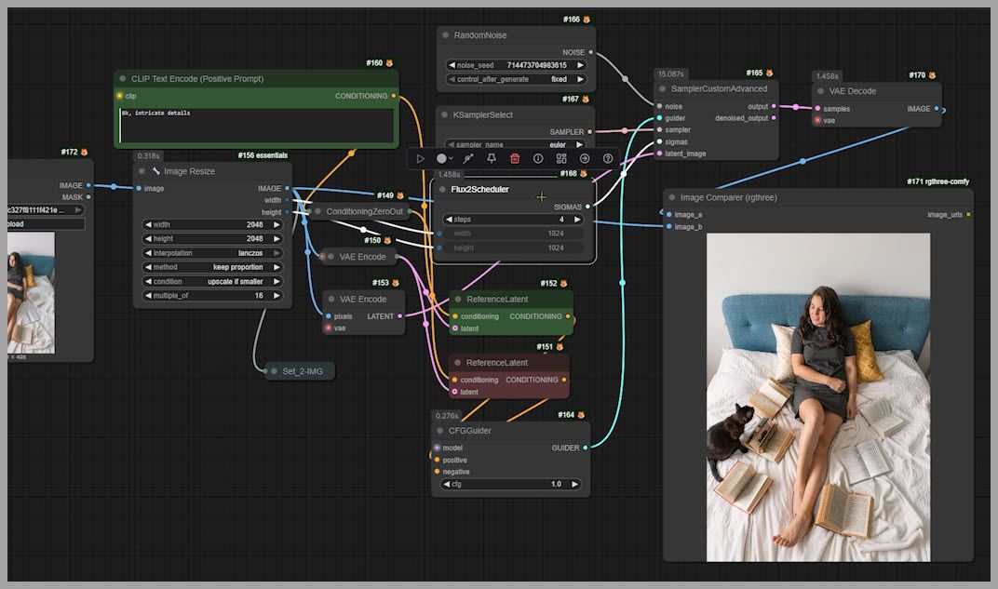Viewport: 998px width, 589px height.
Task: Collapse the Flux2Scheduler node via title dot
Action: (x=442, y=190)
